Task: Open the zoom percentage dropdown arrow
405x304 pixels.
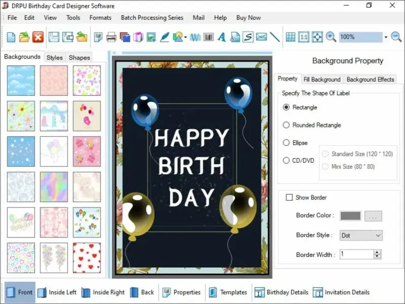Action: (x=386, y=37)
